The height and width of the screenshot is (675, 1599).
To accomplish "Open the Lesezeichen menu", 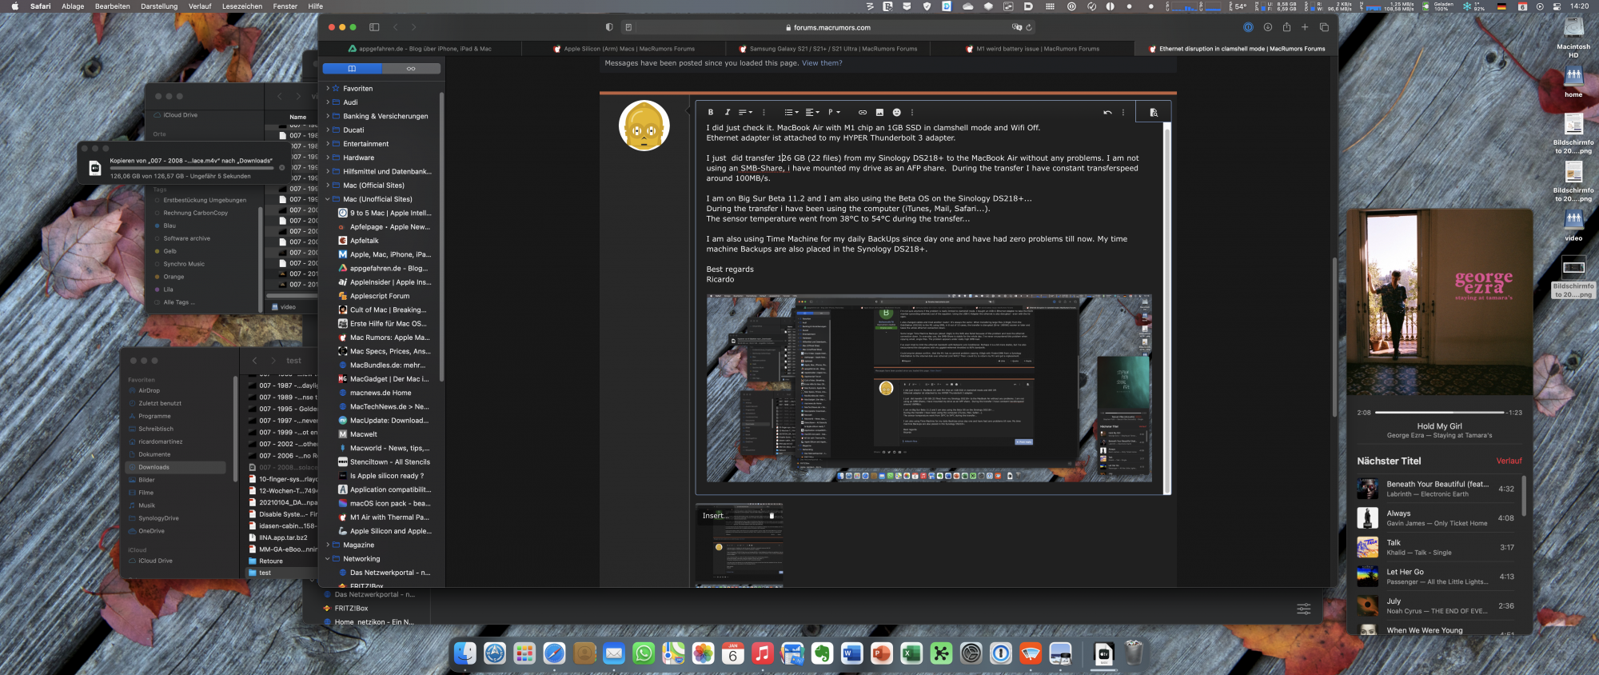I will click(242, 6).
